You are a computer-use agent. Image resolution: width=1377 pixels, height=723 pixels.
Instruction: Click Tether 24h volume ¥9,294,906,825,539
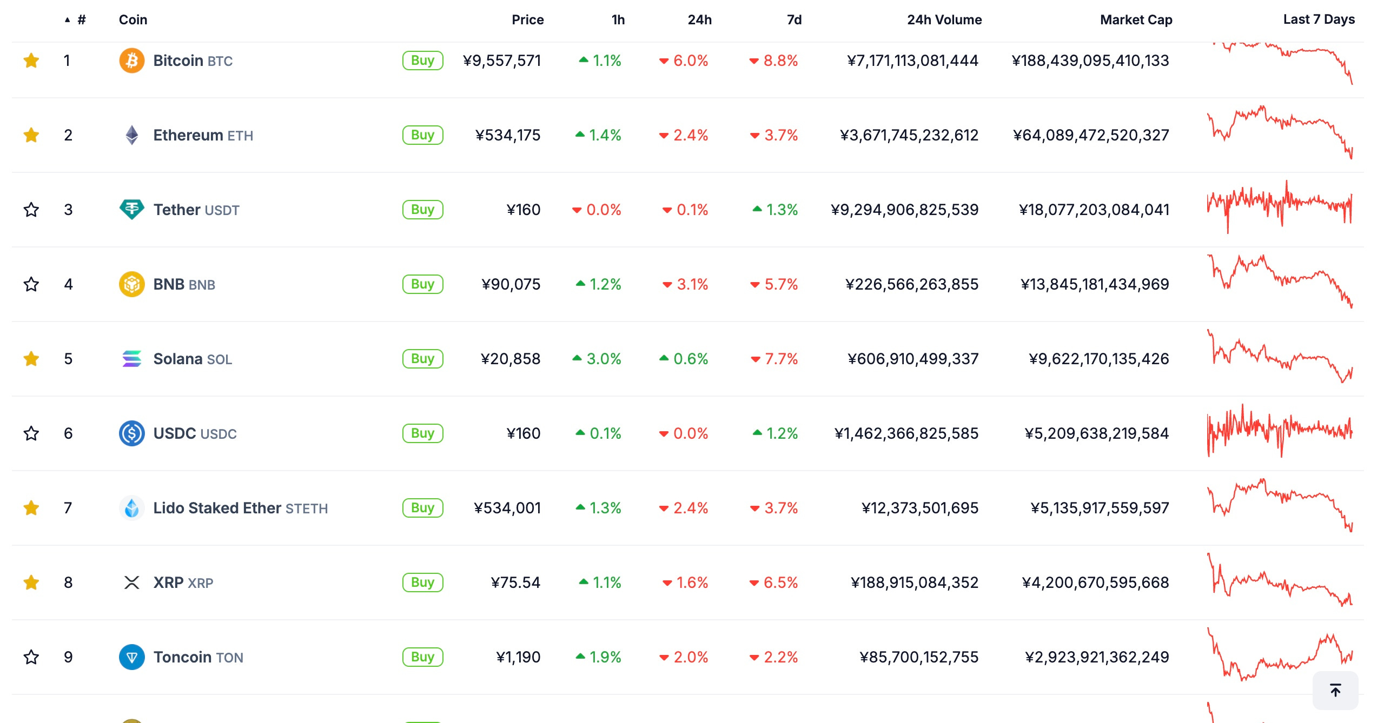[x=905, y=210]
